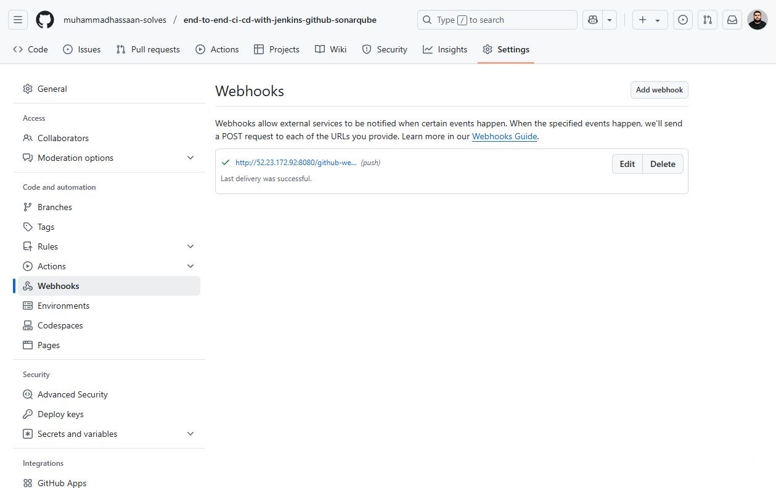Image resolution: width=776 pixels, height=488 pixels.
Task: Open the plus create-new menu
Action: tap(650, 20)
